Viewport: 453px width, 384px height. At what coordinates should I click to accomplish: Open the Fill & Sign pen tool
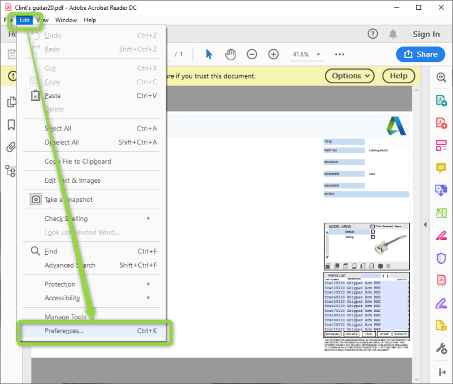pos(441,303)
